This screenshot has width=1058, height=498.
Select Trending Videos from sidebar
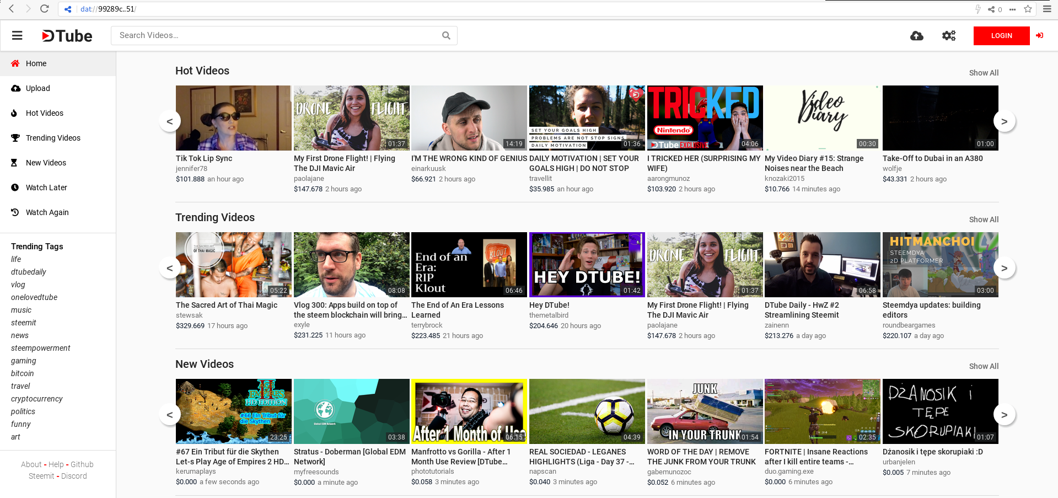pos(53,138)
